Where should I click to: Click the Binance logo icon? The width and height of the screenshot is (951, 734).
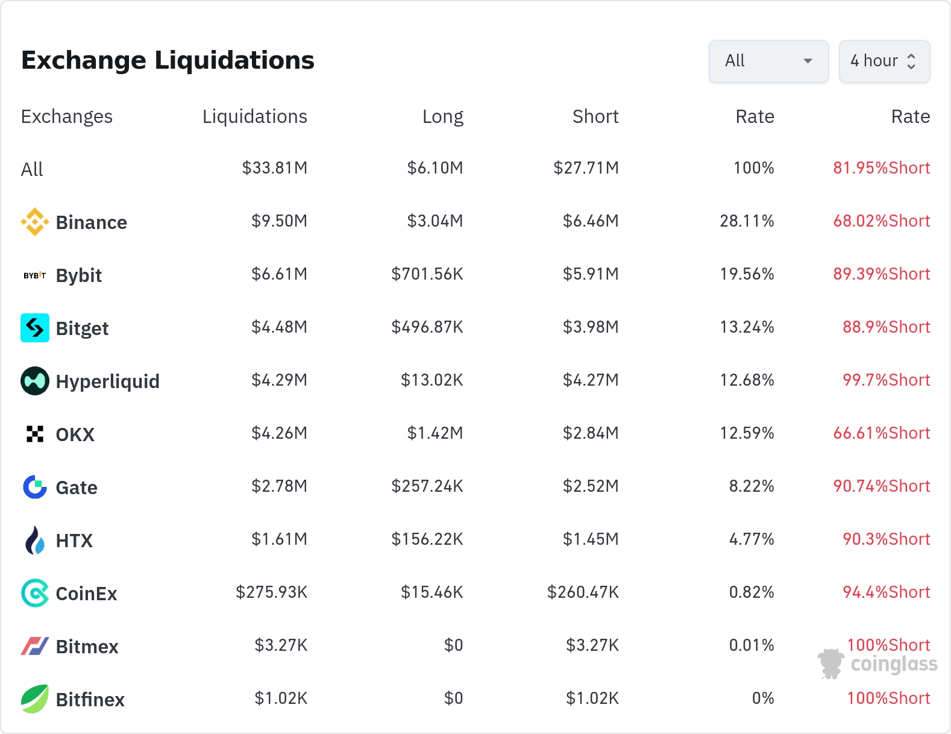point(35,222)
